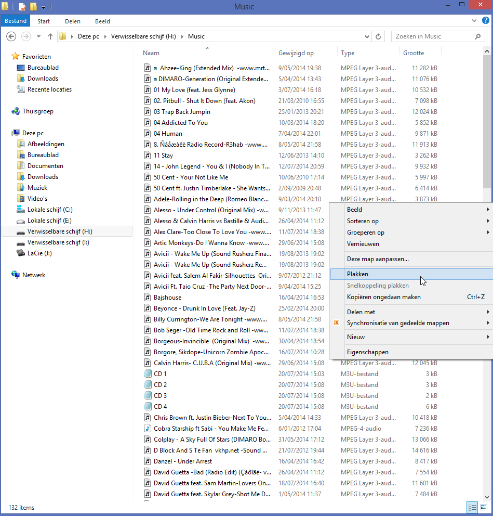Open the Start ribbon tab
Screen dimensions: 493x516
click(x=44, y=21)
